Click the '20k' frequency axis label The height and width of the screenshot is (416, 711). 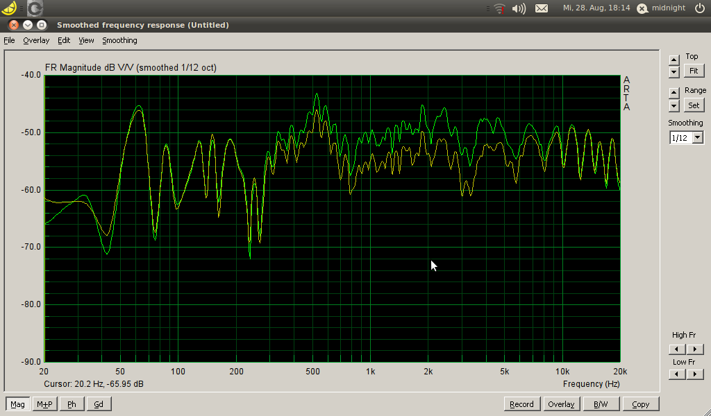620,372
